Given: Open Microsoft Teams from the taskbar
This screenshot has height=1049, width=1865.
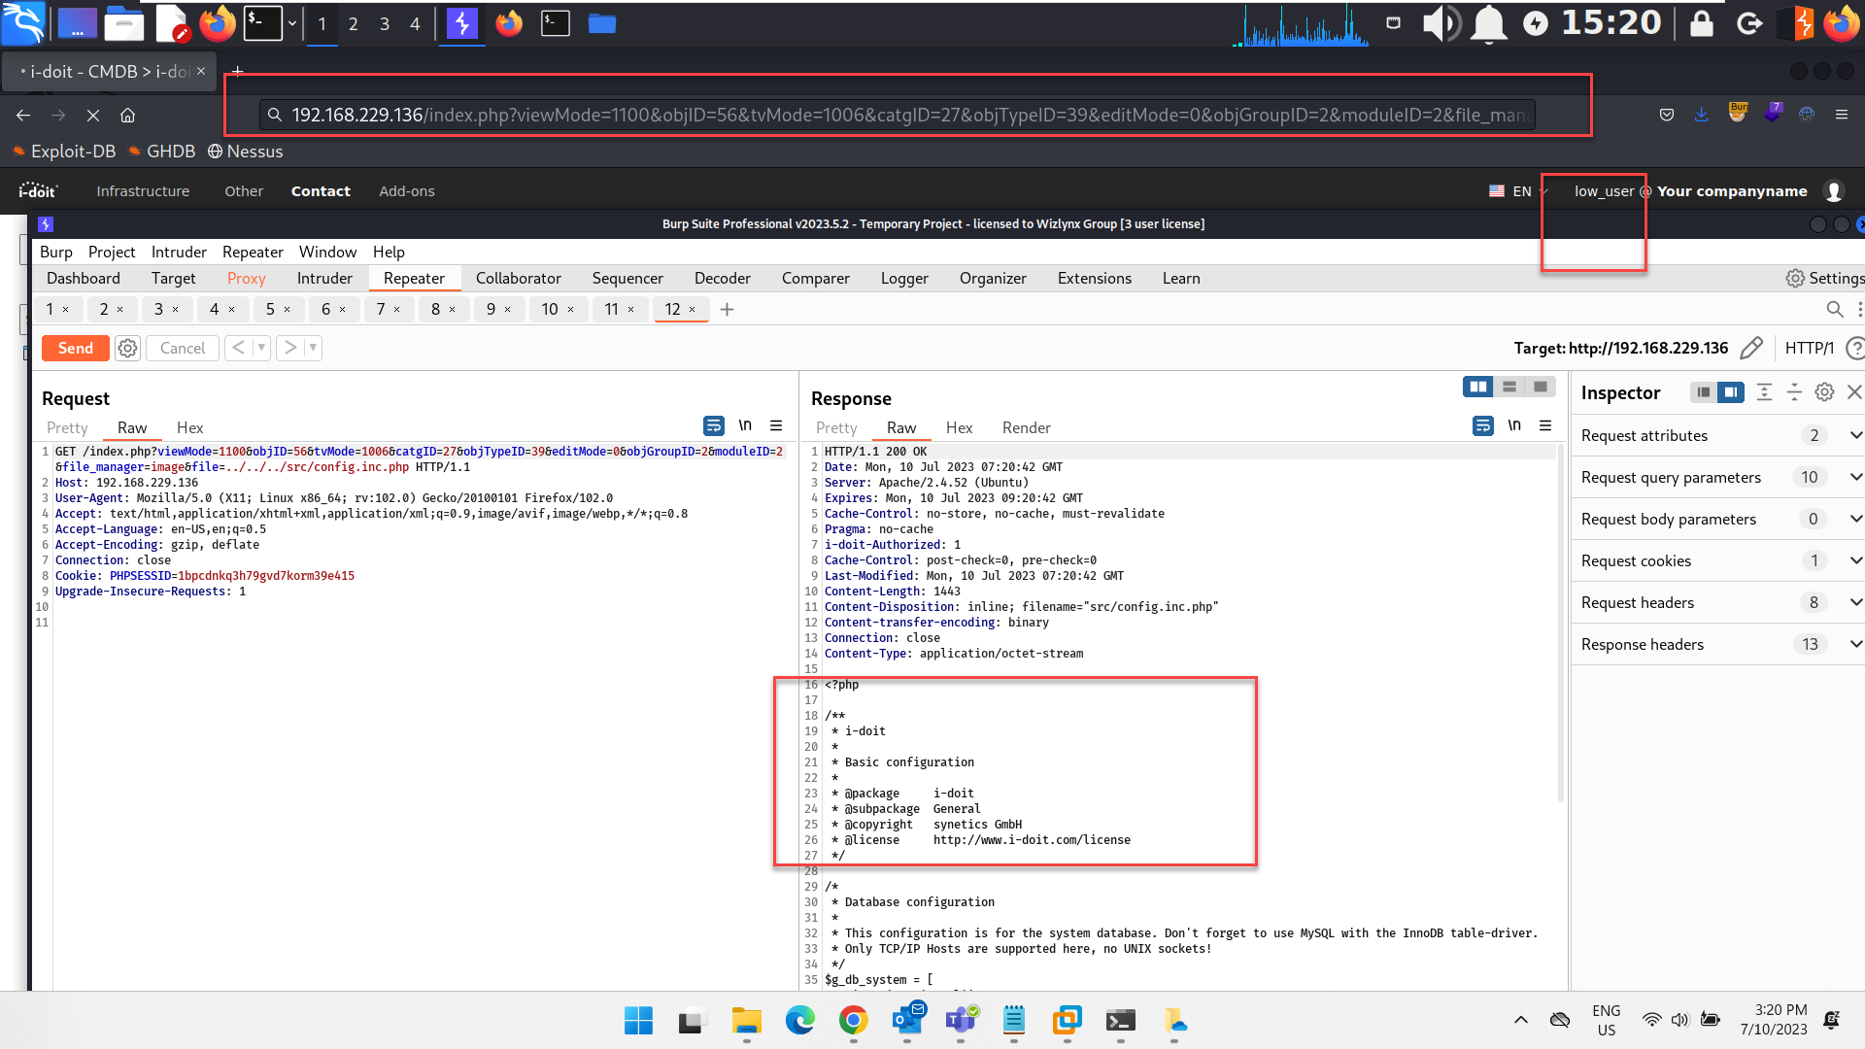Looking at the screenshot, I should click(x=961, y=1020).
